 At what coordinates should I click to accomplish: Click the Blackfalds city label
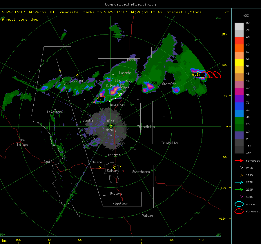tap(123, 80)
